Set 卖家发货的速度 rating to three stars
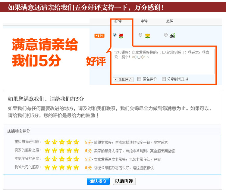This screenshot has height=193, width=226. (x=62, y=159)
